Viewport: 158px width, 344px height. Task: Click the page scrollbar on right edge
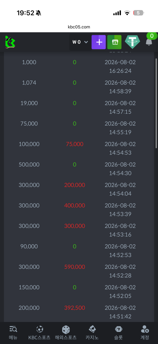pos(156,103)
